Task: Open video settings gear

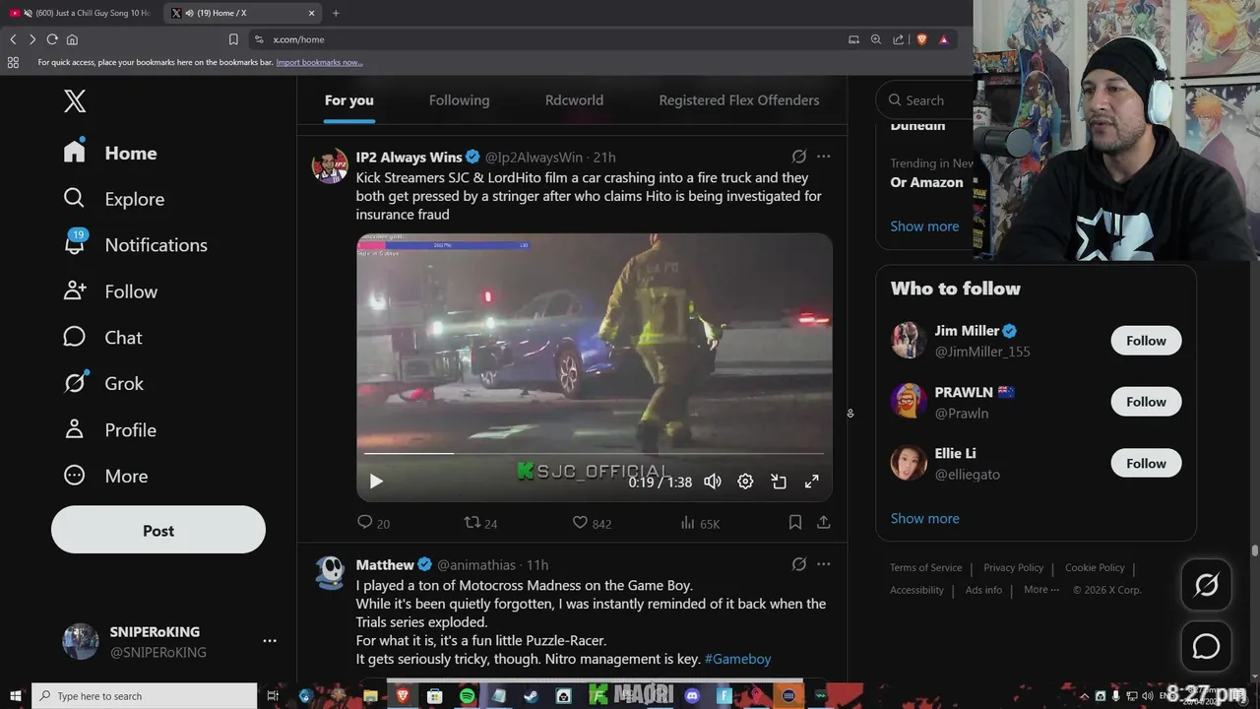Action: (x=745, y=482)
